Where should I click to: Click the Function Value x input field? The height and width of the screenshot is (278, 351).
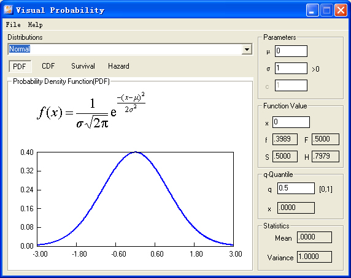pyautogui.click(x=291, y=122)
